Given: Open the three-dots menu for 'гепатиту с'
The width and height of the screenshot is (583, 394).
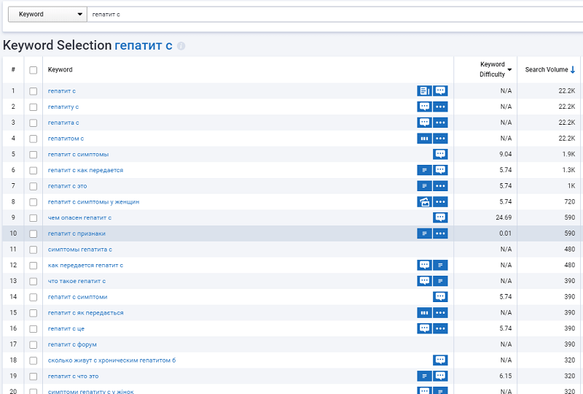Looking at the screenshot, I should [x=440, y=107].
